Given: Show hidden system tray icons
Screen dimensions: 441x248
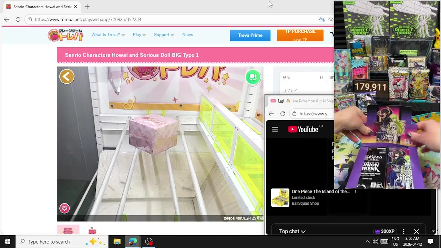Looking at the screenshot, I should pos(367,241).
